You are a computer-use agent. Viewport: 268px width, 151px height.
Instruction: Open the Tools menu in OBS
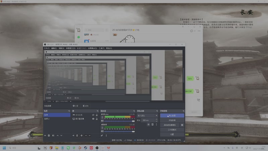click(102, 48)
